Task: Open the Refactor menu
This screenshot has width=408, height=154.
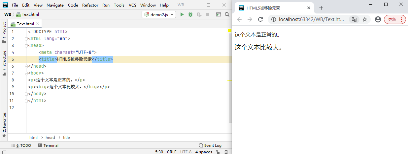Action: coord(90,5)
